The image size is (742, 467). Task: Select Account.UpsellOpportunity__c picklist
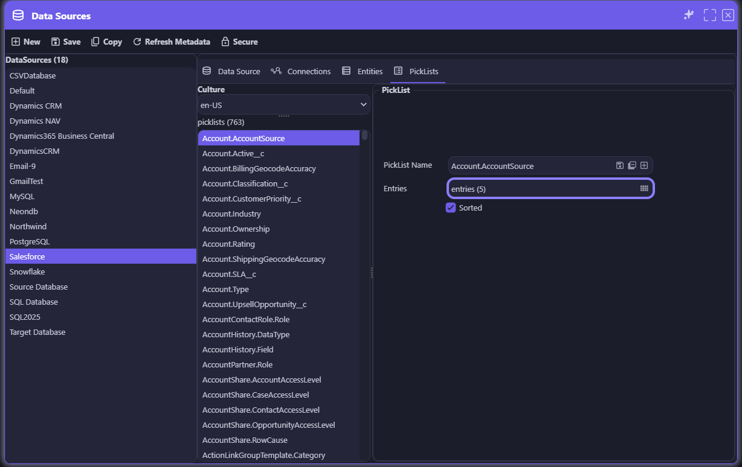[279, 304]
